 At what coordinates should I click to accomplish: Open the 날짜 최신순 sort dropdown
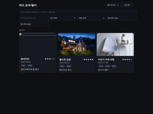pos(112,5)
